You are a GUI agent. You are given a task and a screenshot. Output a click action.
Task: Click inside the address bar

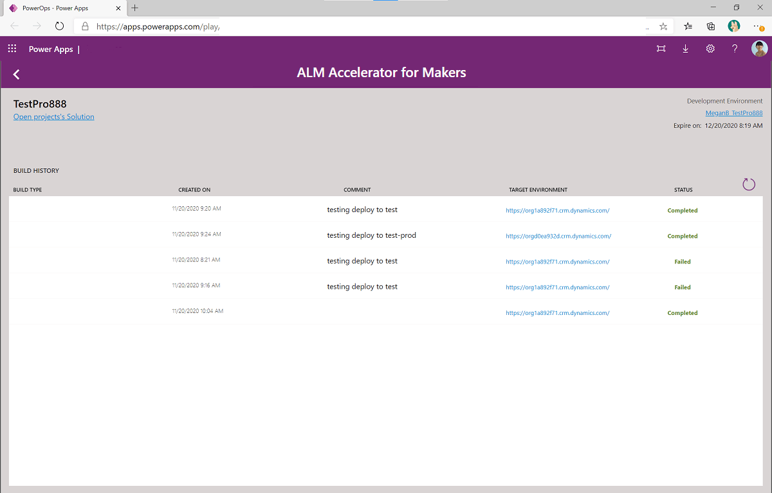pyautogui.click(x=193, y=26)
